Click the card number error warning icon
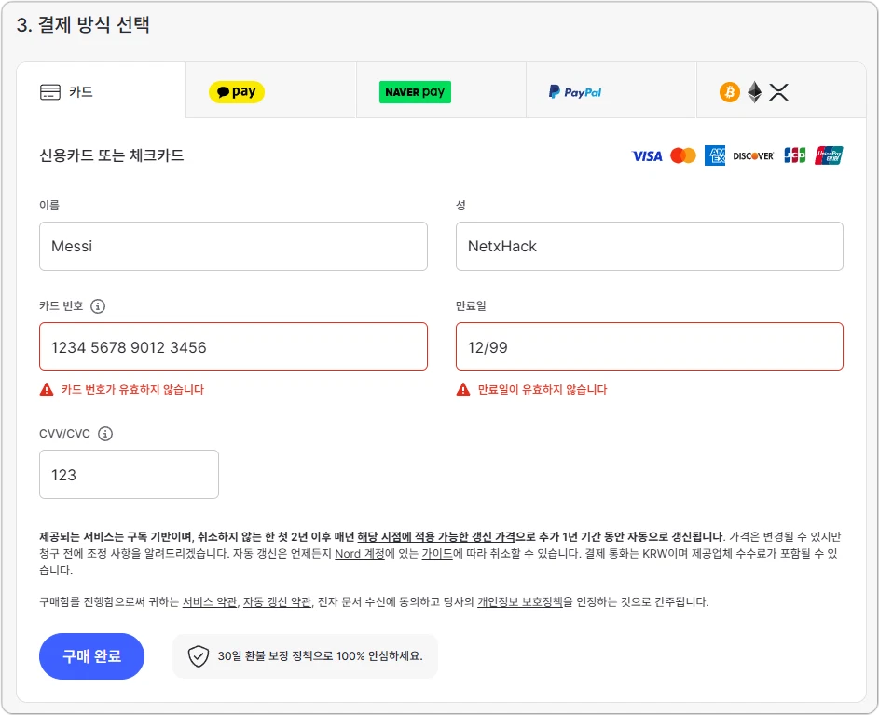 pyautogui.click(x=47, y=389)
